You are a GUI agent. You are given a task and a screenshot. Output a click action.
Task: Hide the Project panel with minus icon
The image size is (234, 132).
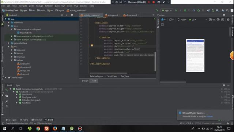pyautogui.click(x=76, y=15)
